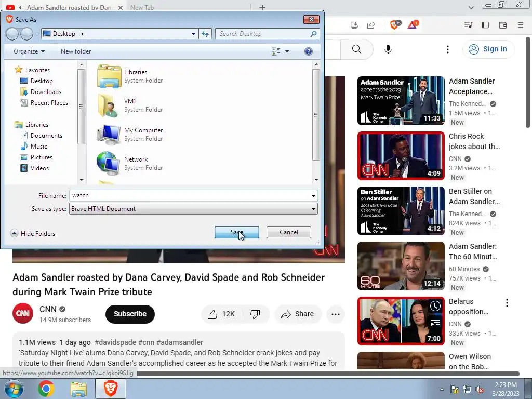Click the Share button under video
This screenshot has width=532, height=399.
[x=297, y=314]
